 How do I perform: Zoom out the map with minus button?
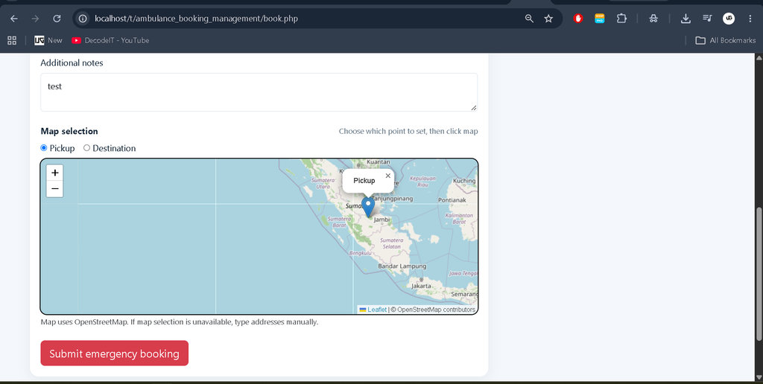click(x=54, y=188)
